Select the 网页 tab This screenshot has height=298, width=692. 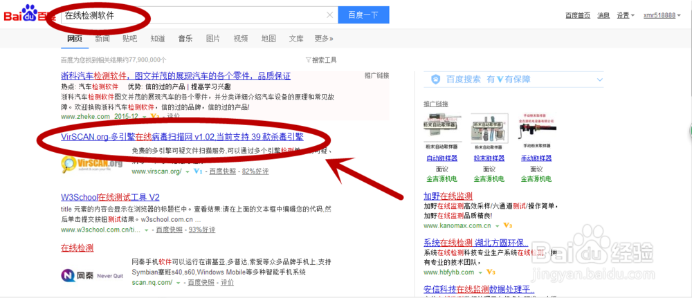click(74, 38)
